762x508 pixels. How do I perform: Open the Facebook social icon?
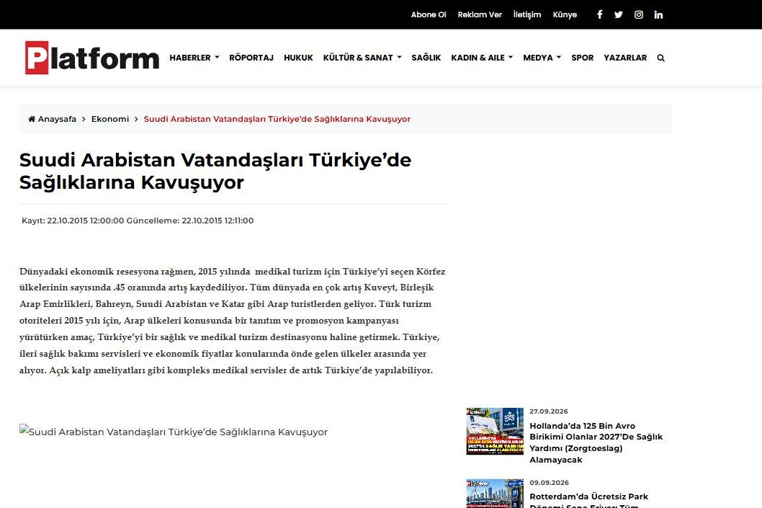600,14
